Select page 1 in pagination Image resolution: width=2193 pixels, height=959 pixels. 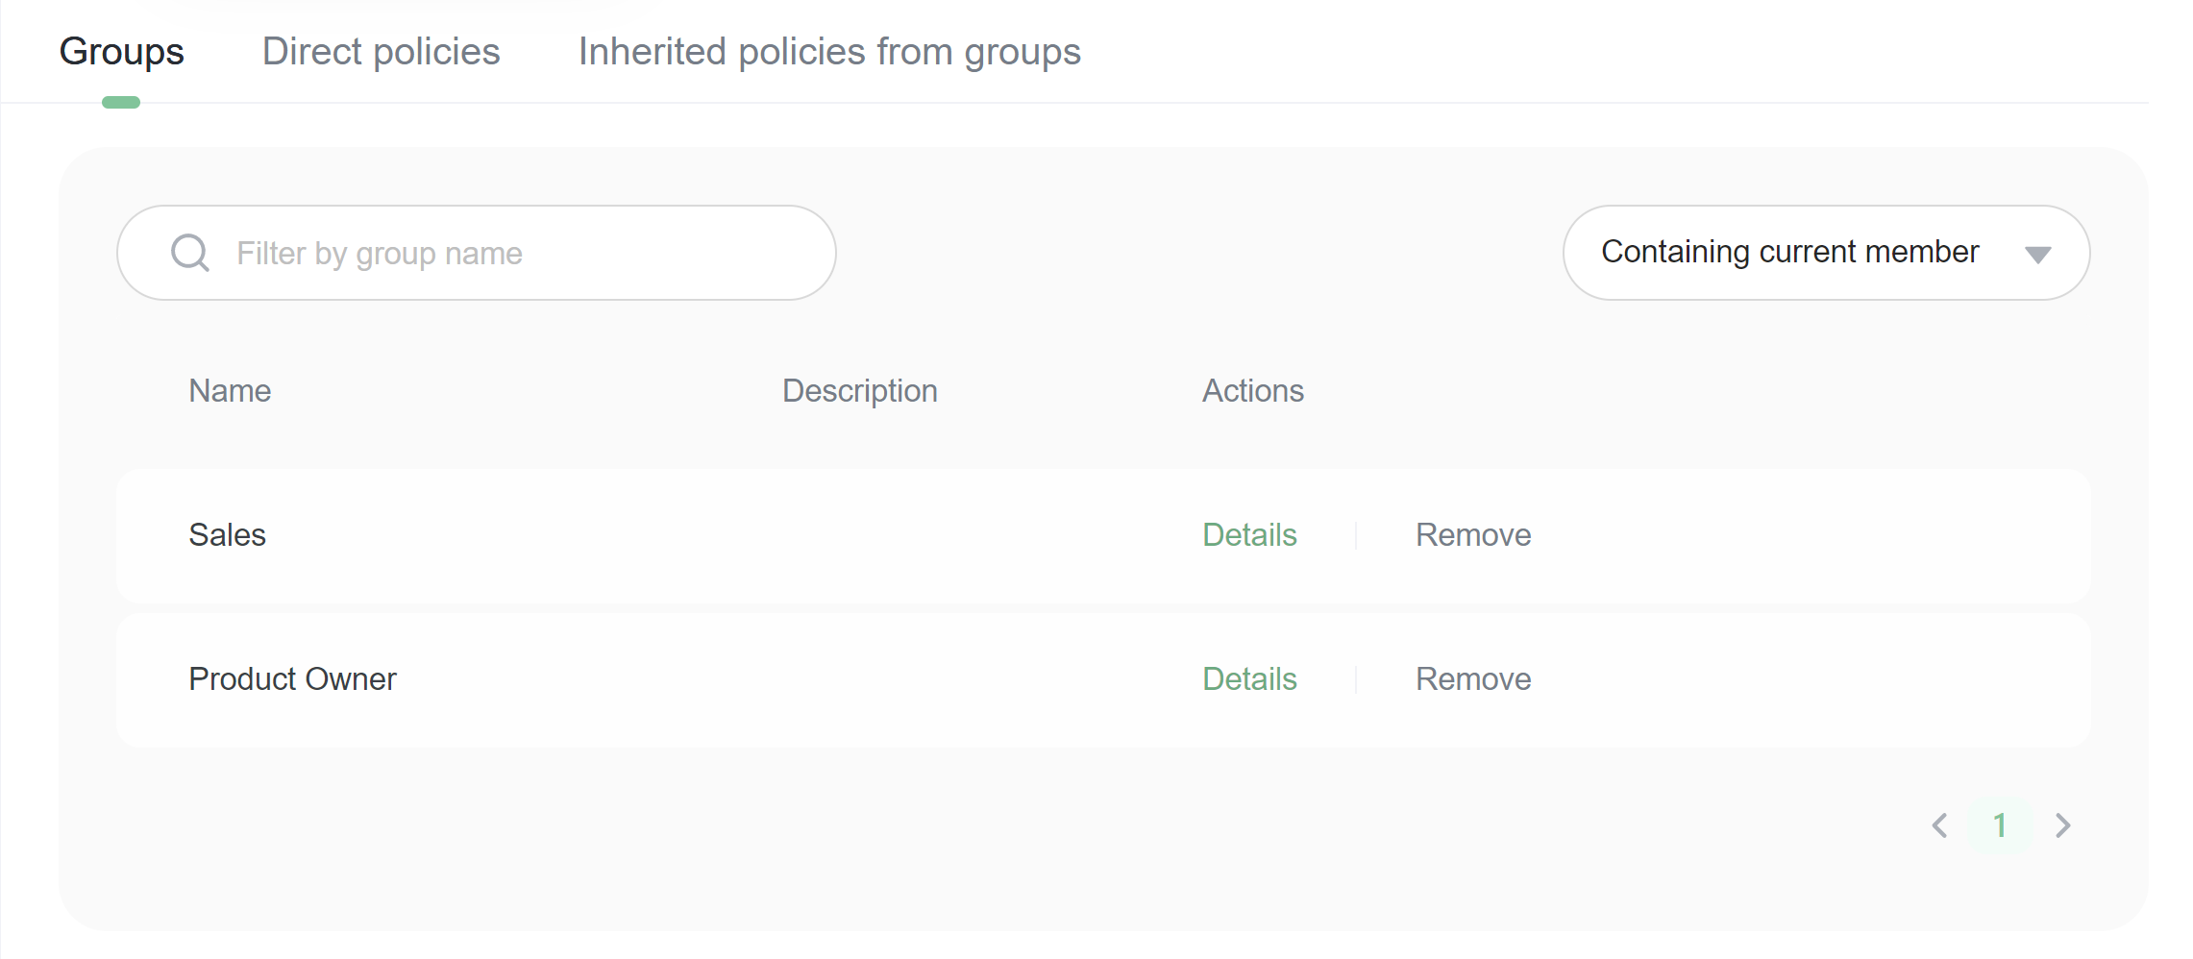pos(2000,825)
